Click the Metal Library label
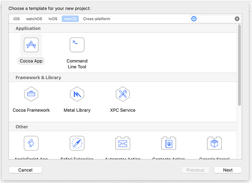Image resolution: width=252 pixels, height=183 pixels. pyautogui.click(x=77, y=110)
